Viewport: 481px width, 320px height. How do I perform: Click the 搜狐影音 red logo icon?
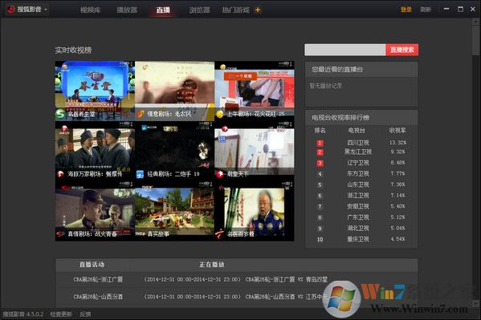11,10
